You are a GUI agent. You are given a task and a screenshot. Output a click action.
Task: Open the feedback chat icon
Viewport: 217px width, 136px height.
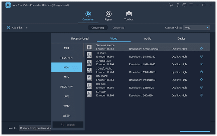coord(184,5)
